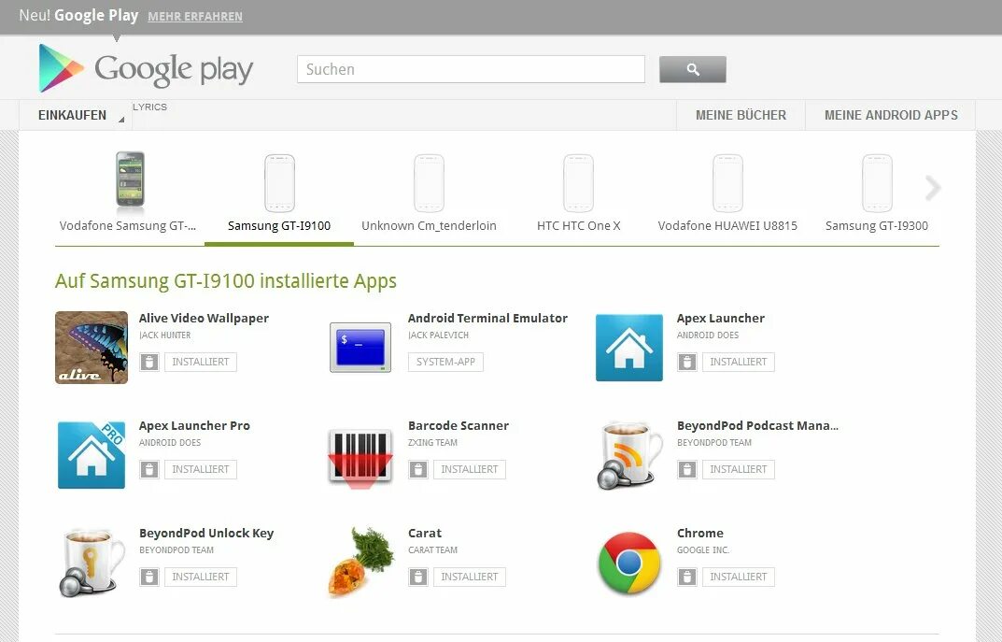Open Alive Video Wallpaper butterfly icon

pyautogui.click(x=92, y=348)
